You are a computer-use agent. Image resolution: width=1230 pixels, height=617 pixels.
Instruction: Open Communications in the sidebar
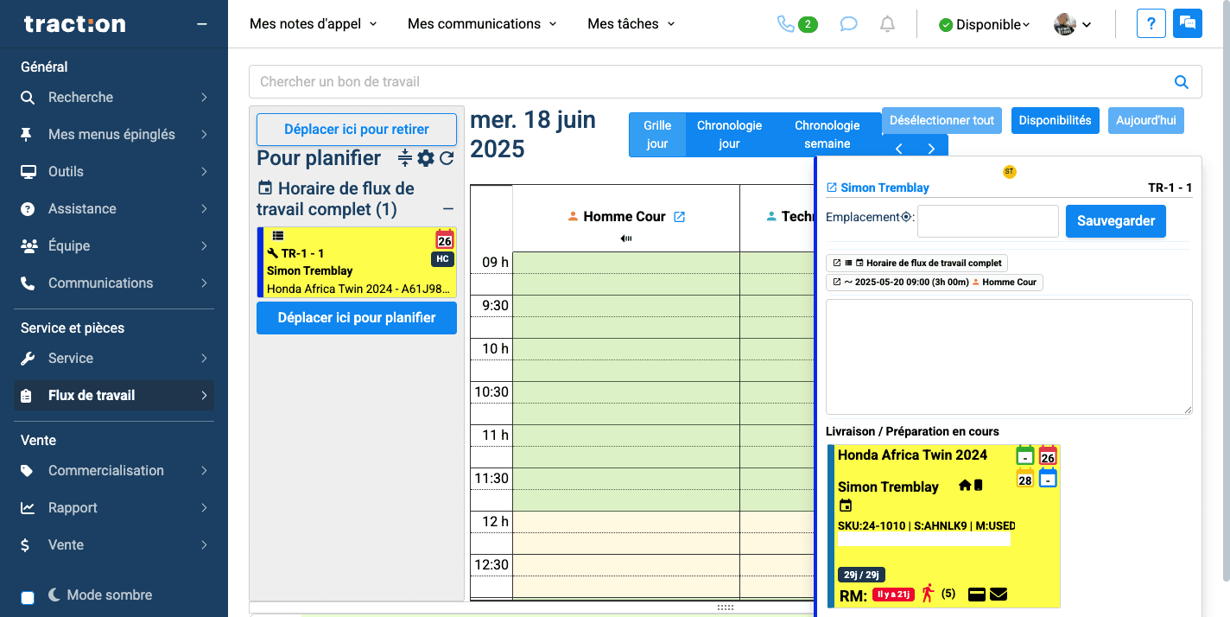point(114,283)
